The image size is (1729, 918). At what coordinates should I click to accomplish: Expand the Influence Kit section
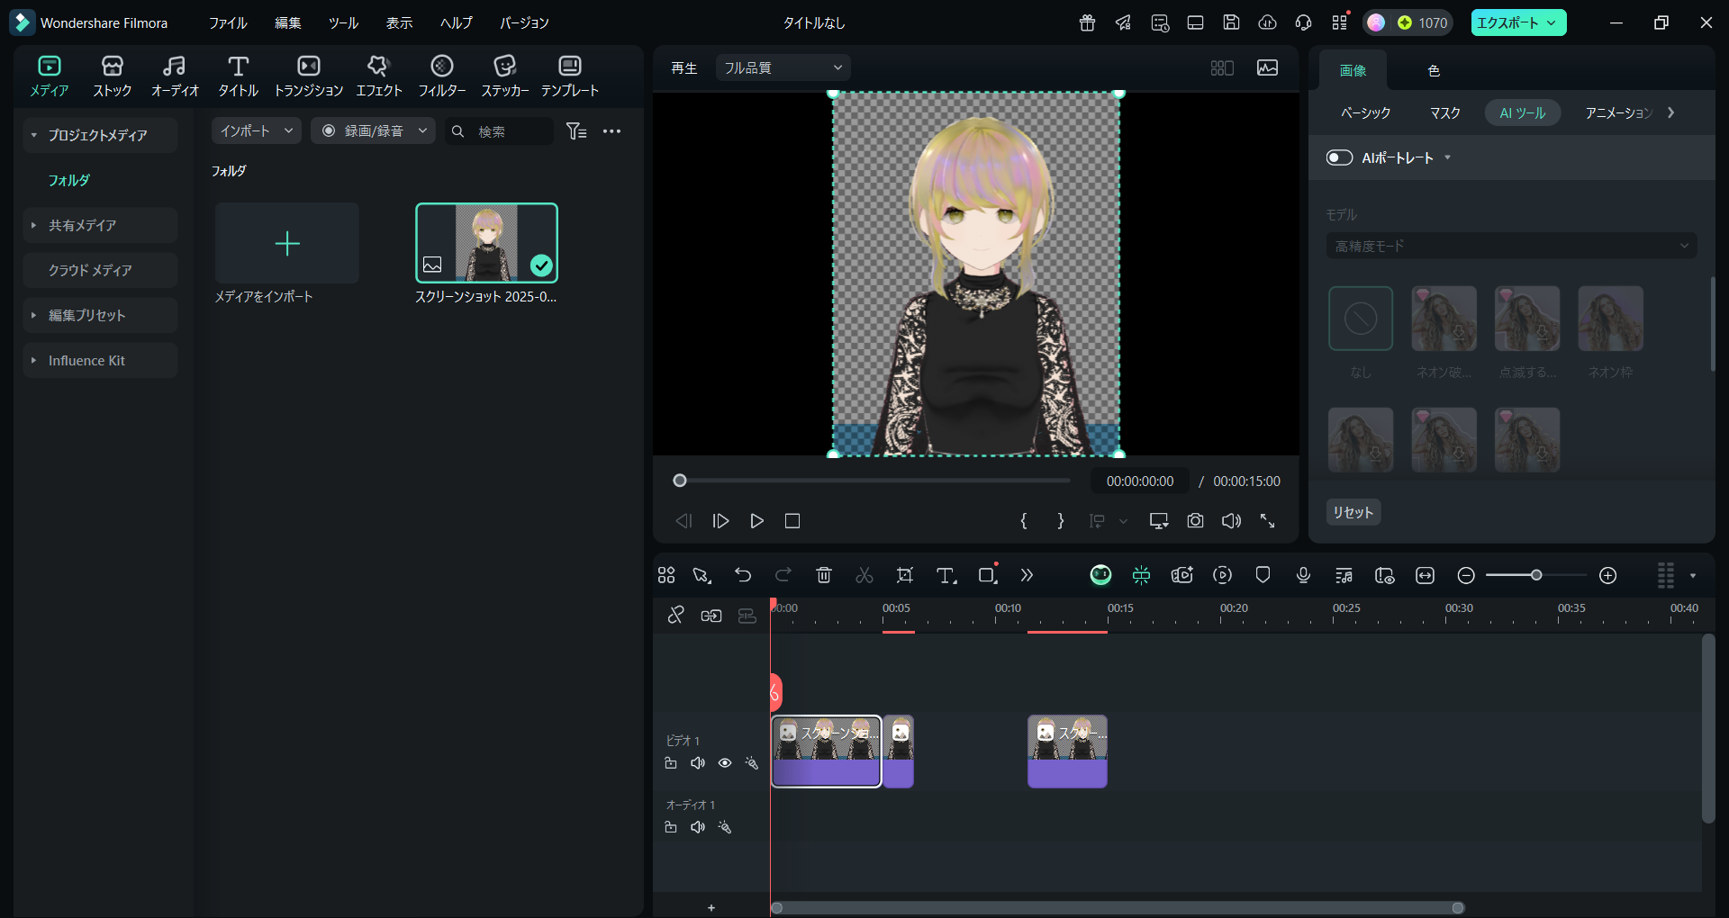click(34, 360)
